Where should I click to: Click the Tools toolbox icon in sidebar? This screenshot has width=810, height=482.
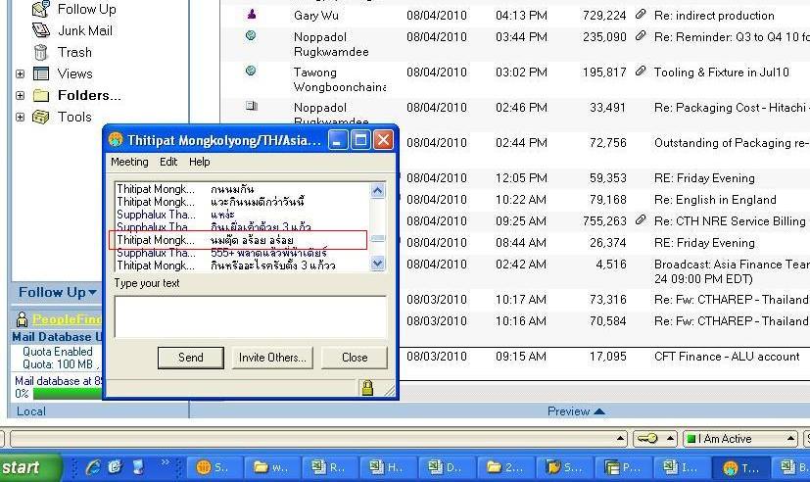pos(41,117)
